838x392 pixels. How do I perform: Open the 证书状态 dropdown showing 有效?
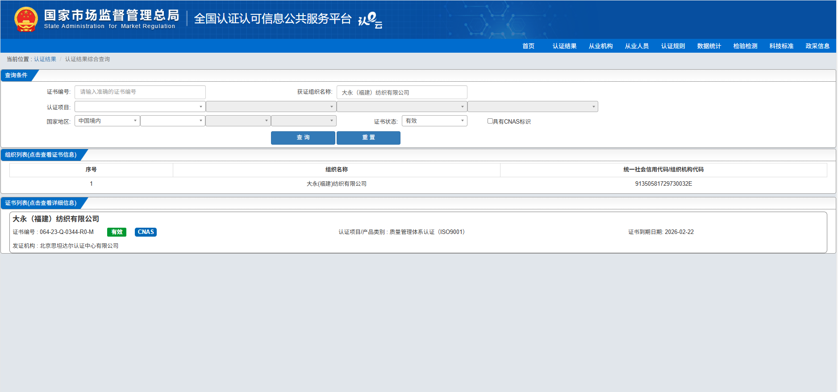coord(434,121)
